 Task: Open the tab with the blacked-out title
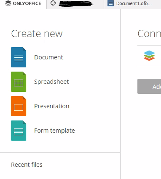[75, 5]
